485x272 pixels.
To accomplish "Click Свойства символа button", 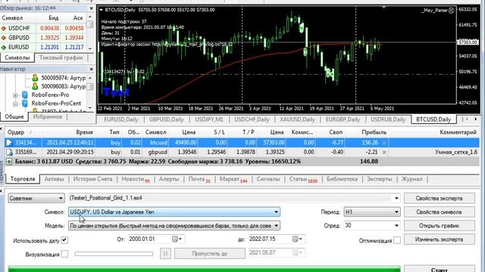I will (x=440, y=212).
